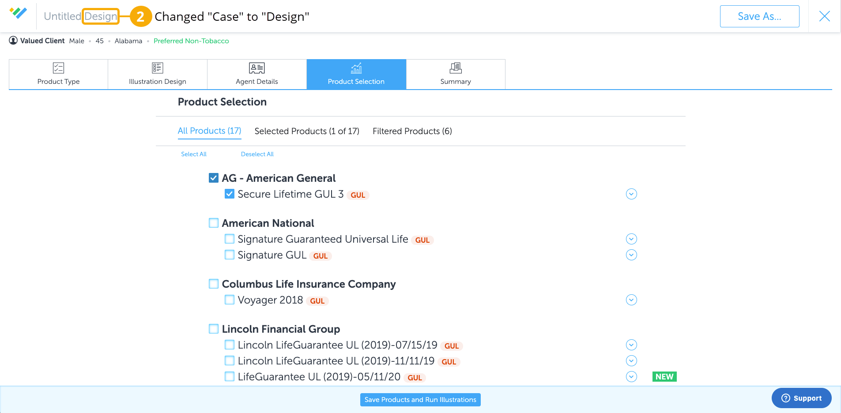Click the Deselect All link
Image resolution: width=841 pixels, height=413 pixels.
pos(257,154)
